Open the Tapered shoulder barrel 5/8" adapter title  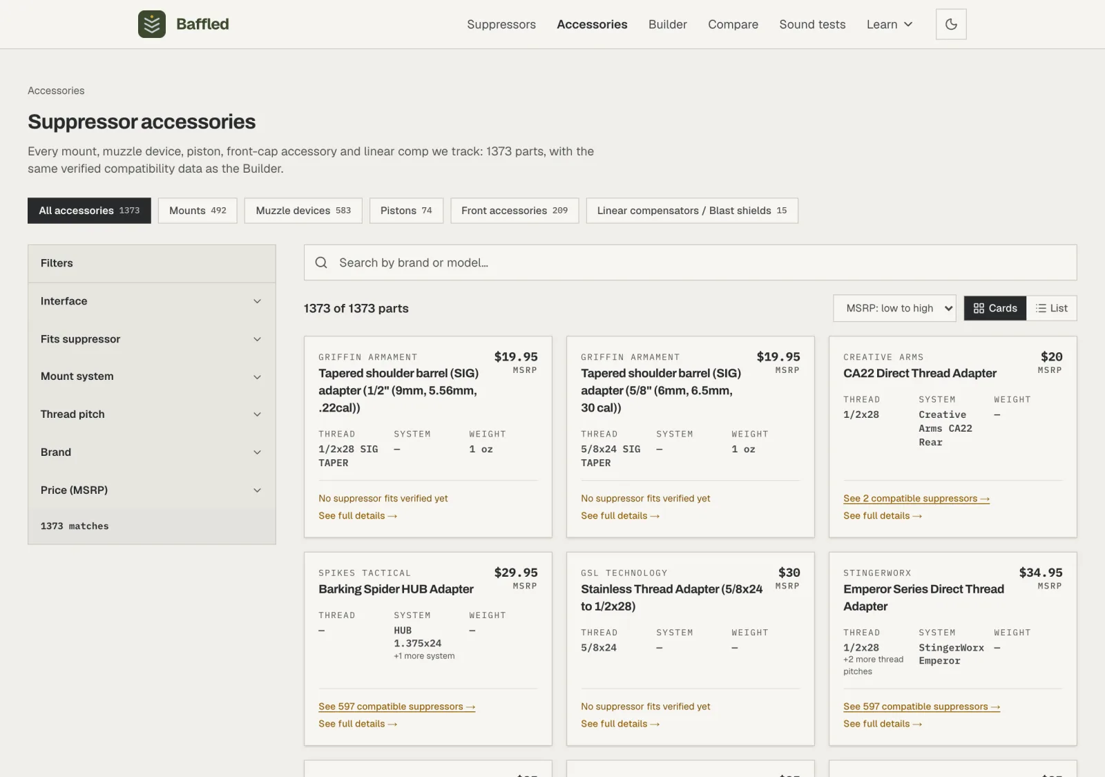click(661, 390)
